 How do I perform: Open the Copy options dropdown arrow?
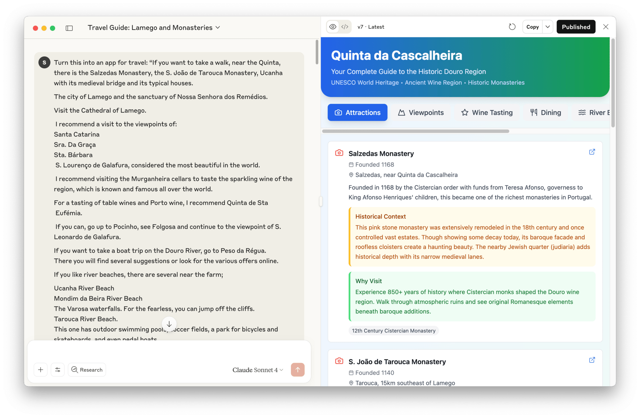pos(548,27)
